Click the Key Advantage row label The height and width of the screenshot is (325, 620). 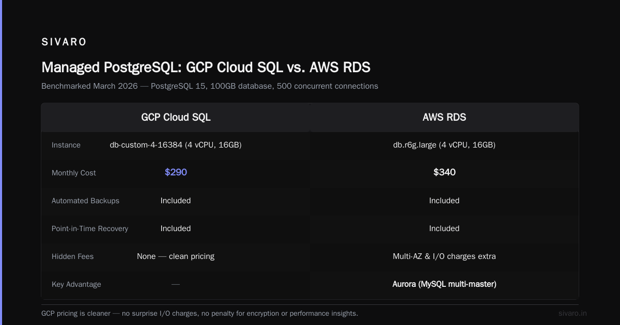tap(76, 284)
